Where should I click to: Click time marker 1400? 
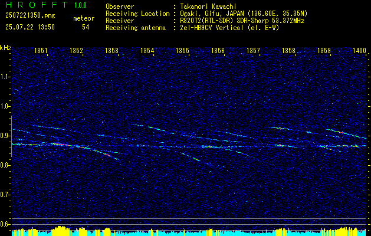[359, 50]
